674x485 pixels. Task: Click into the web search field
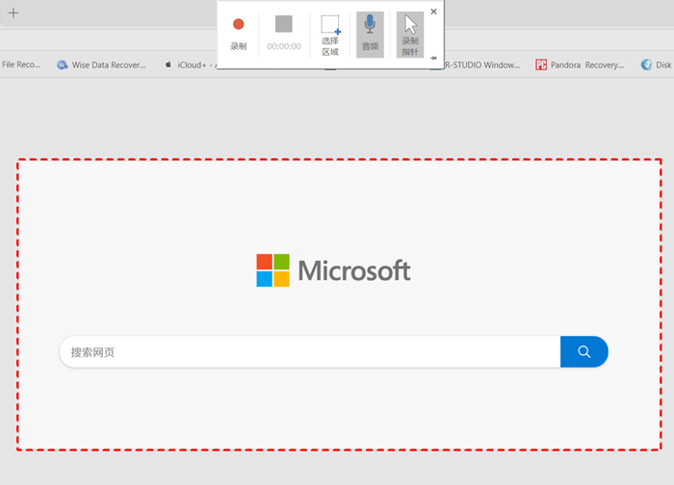pos(308,352)
